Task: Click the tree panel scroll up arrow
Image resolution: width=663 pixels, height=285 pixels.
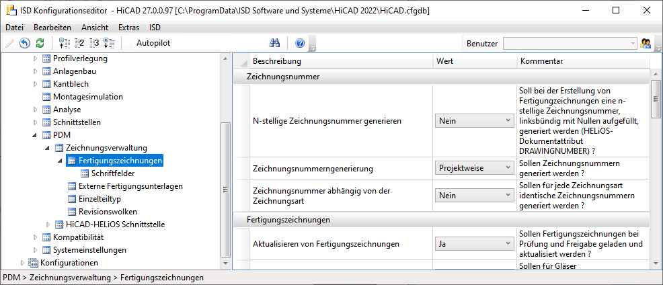Action: click(x=225, y=58)
